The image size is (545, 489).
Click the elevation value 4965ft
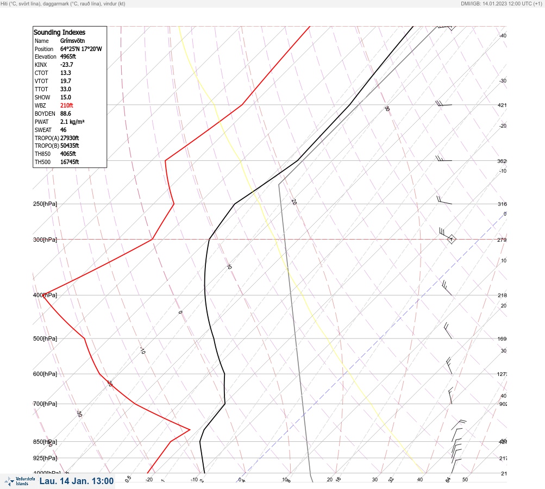click(x=68, y=57)
